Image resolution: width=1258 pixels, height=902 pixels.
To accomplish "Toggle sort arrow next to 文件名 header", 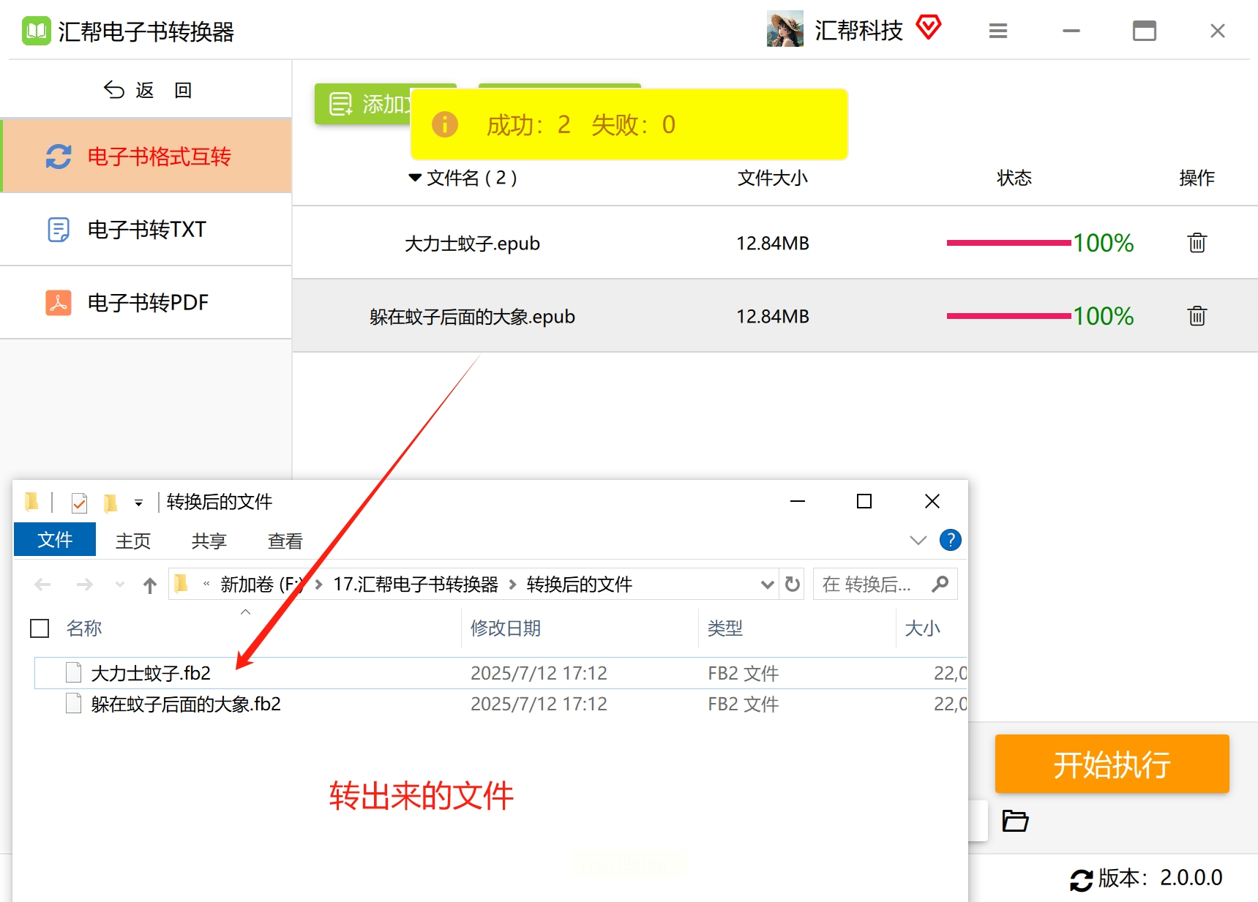I will pos(415,178).
